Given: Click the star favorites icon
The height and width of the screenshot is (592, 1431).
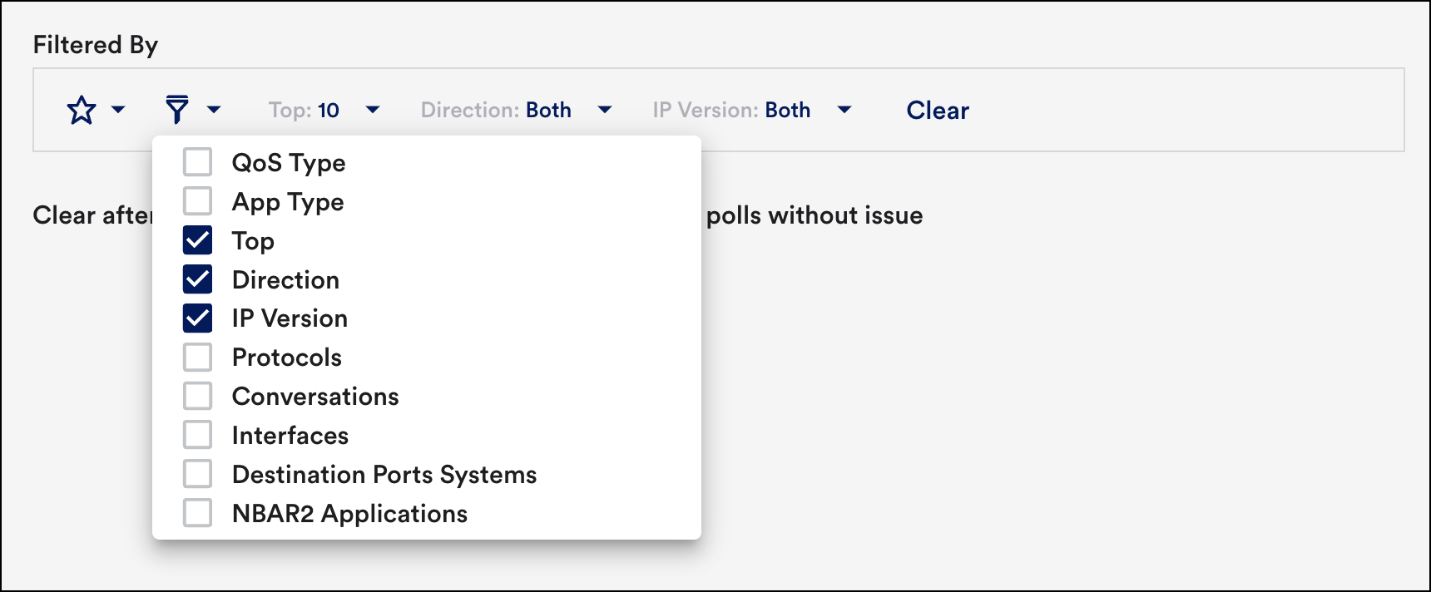Looking at the screenshot, I should click(x=82, y=110).
